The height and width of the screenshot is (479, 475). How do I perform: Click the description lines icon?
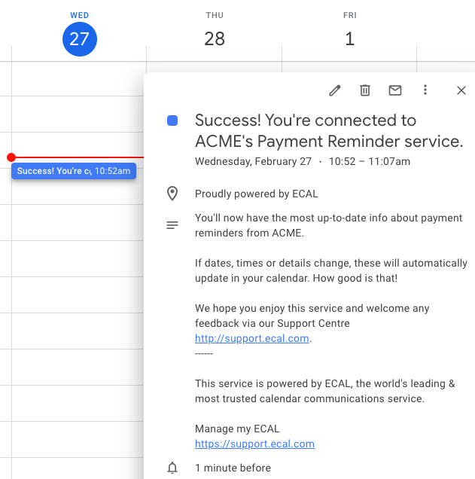pos(172,225)
